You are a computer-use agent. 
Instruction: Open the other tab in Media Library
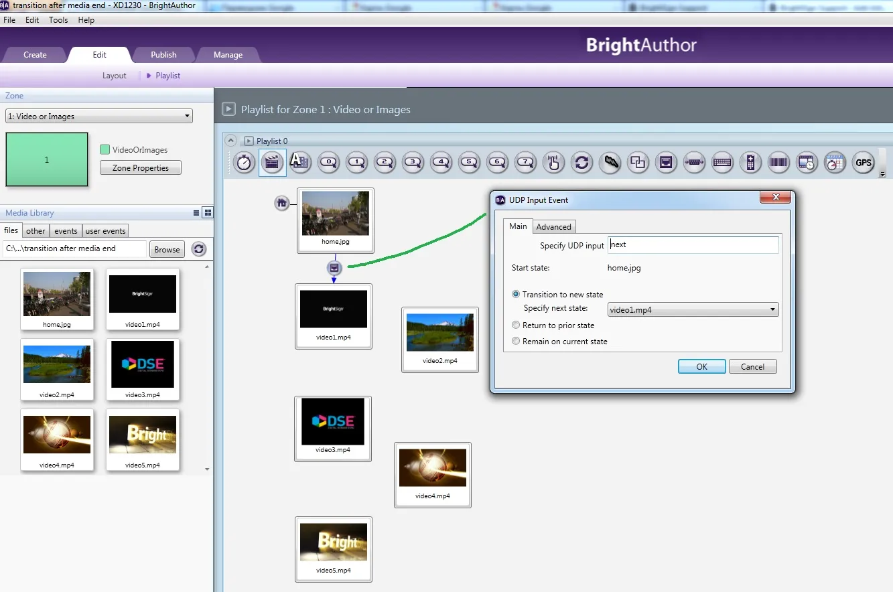pos(36,231)
